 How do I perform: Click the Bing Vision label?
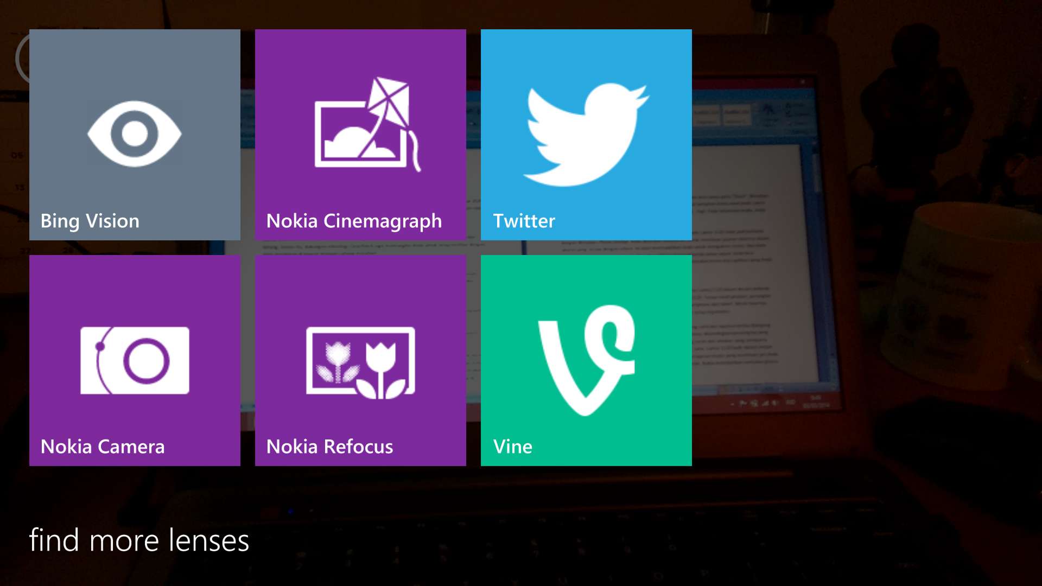tap(90, 221)
